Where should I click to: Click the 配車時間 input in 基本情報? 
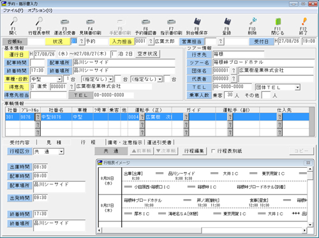(38, 63)
